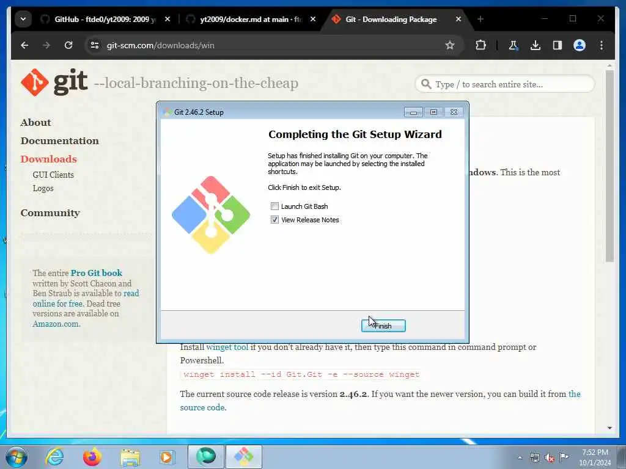Close the Git 2.46.2 Setup dialog
This screenshot has height=469, width=626.
[x=454, y=112]
